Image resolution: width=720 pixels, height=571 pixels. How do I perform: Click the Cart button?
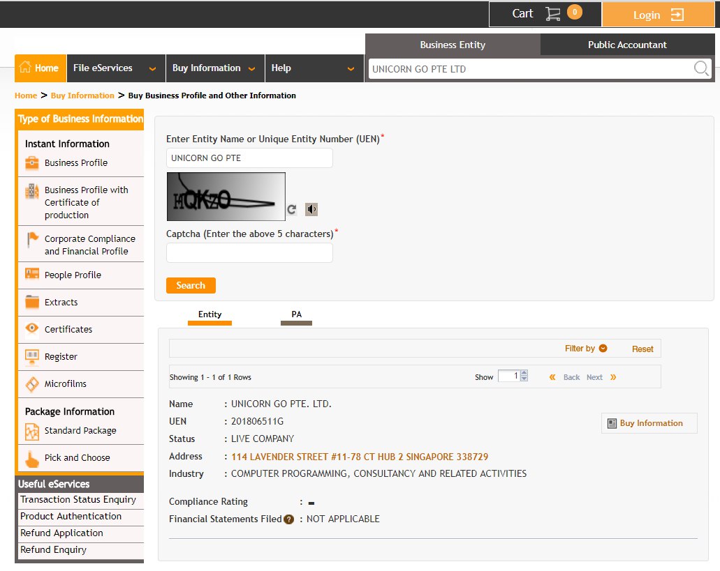click(x=545, y=14)
